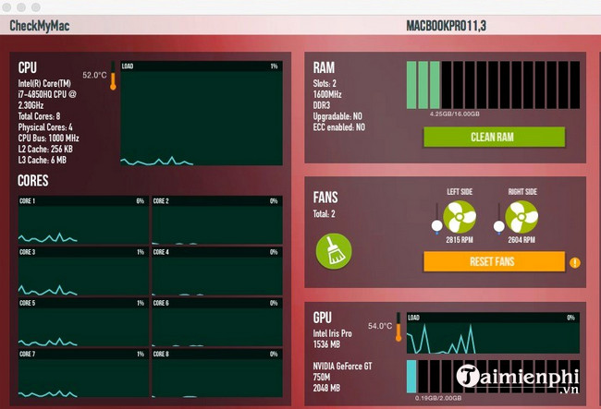Click the CPU temperature thermometer icon
The image size is (601, 409).
[x=114, y=78]
